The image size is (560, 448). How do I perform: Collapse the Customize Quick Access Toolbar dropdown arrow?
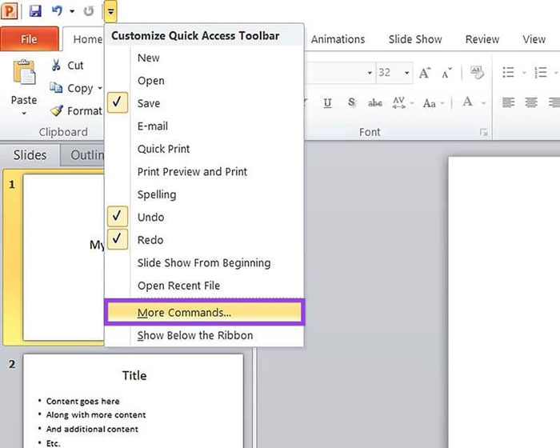[x=110, y=11]
